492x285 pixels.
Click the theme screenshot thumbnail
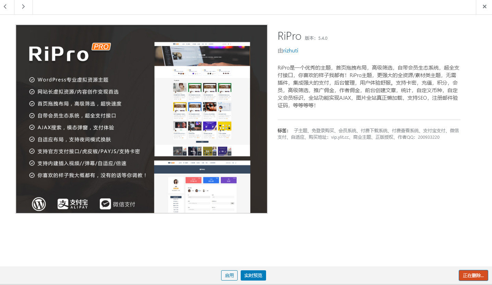(141, 119)
